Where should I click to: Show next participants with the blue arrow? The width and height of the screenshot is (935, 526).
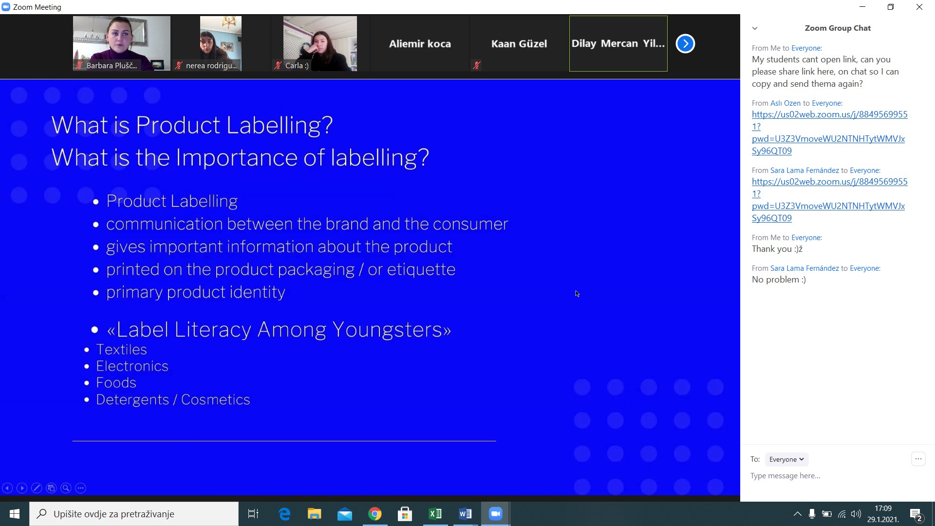685,44
